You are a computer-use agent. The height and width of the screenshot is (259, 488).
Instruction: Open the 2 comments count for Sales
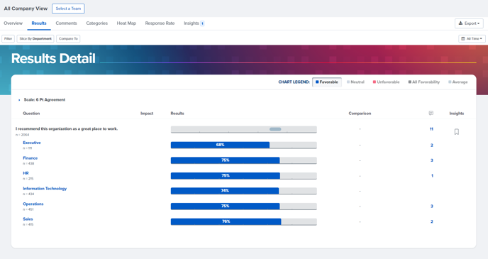pyautogui.click(x=432, y=221)
